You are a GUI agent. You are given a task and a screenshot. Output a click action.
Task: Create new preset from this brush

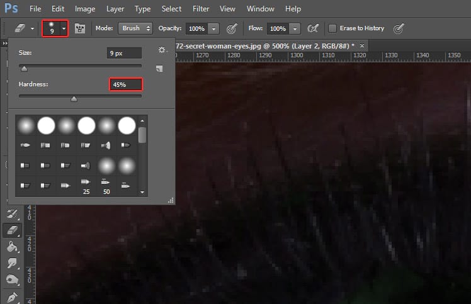(159, 69)
